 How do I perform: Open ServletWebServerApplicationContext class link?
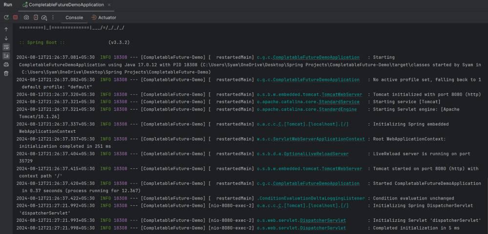[318, 139]
